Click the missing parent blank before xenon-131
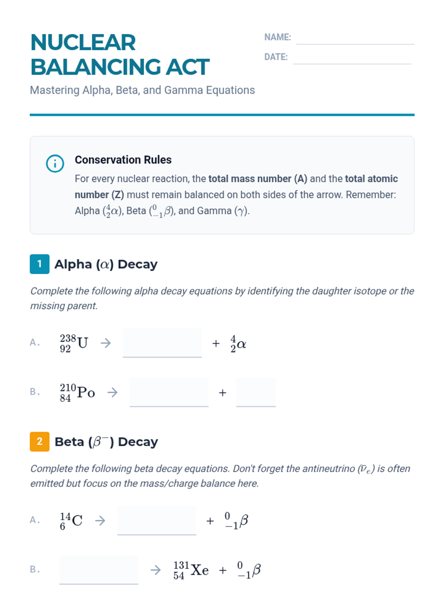Image resolution: width=444 pixels, height=592 pixels. (x=99, y=570)
